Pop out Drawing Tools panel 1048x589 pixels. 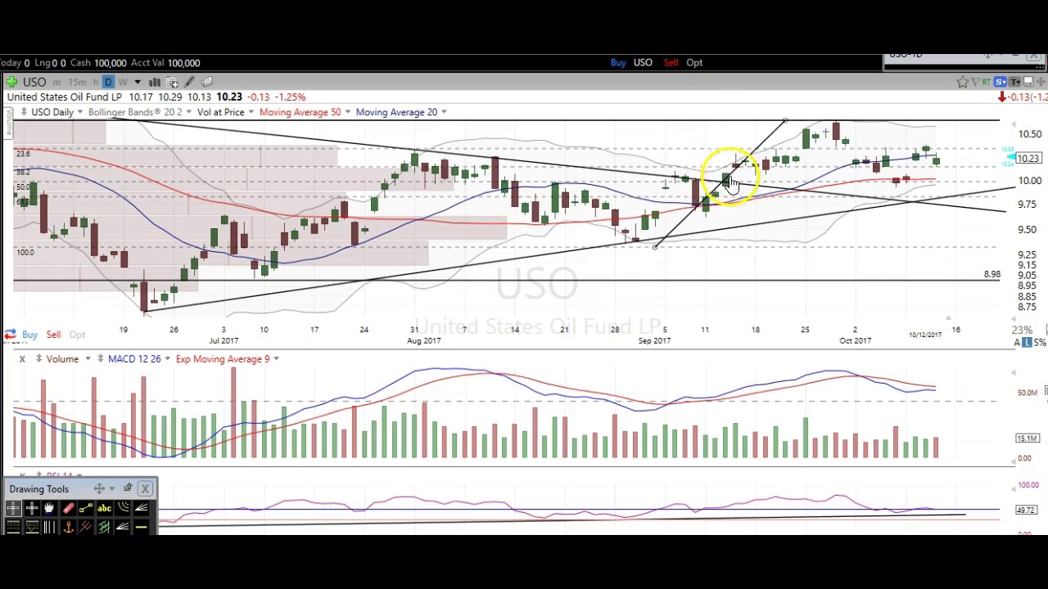[128, 488]
